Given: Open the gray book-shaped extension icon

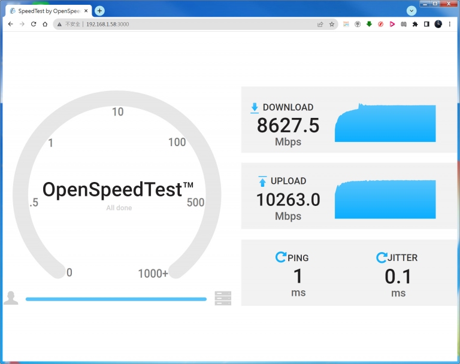Looking at the screenshot, I should pyautogui.click(x=404, y=24).
